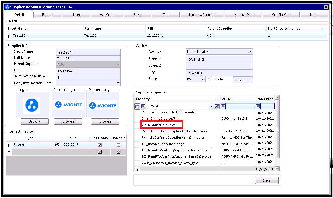
Task: Click the Next Invoice Number field in Supplier Info
Action: (88, 77)
